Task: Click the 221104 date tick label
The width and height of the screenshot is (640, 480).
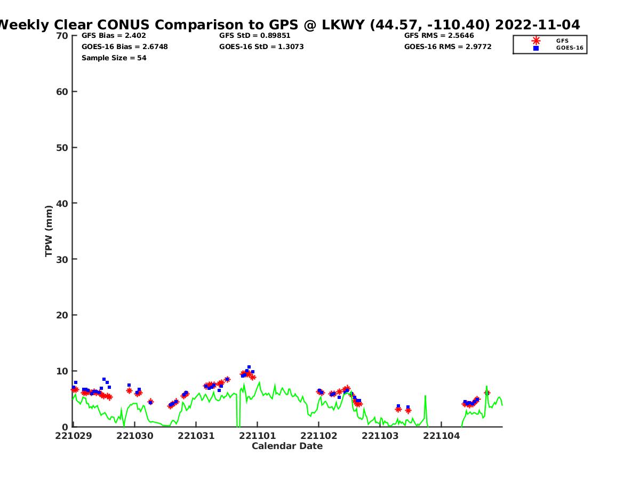Action: click(441, 436)
